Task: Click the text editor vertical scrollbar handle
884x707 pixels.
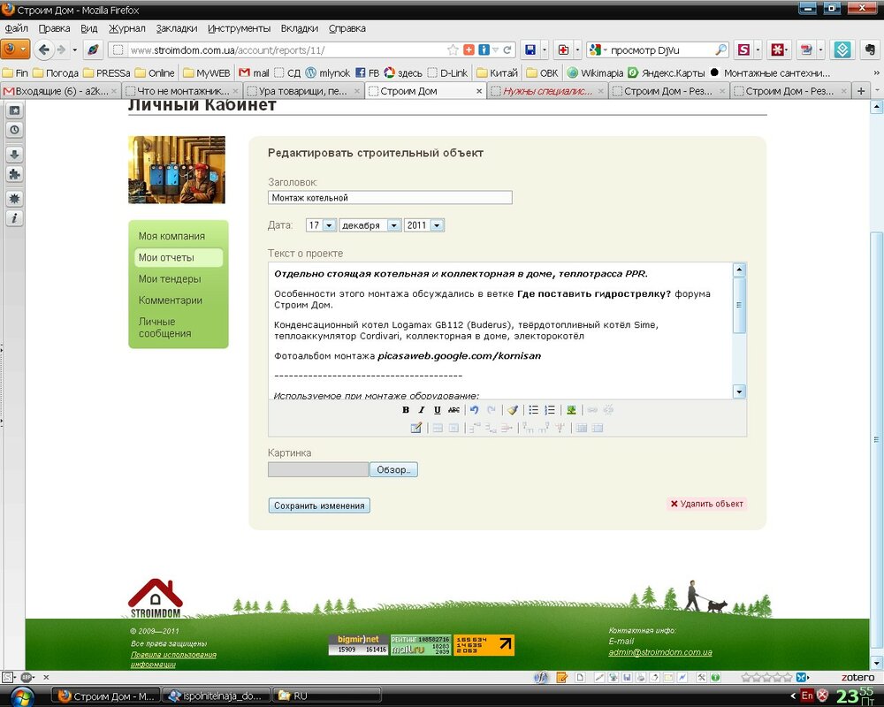Action: pyautogui.click(x=739, y=305)
